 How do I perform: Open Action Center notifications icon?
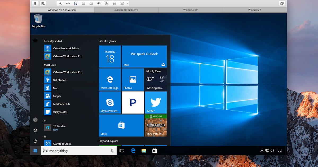(x=279, y=151)
